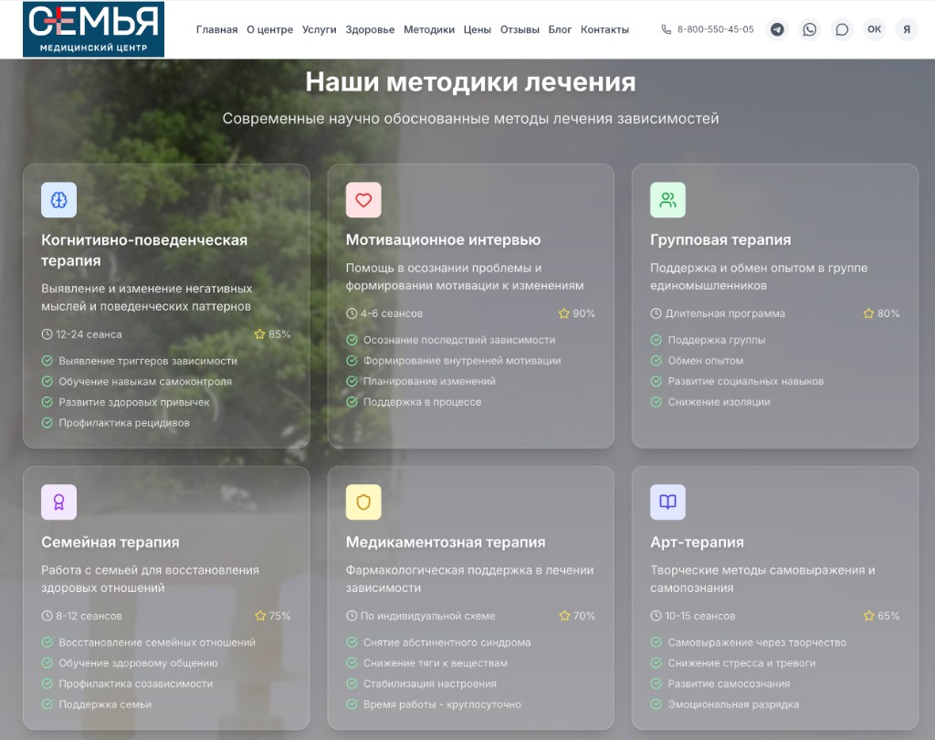Click the award ribbon icon for Семейная терапия
Viewport: 935px width, 740px height.
pyautogui.click(x=59, y=502)
